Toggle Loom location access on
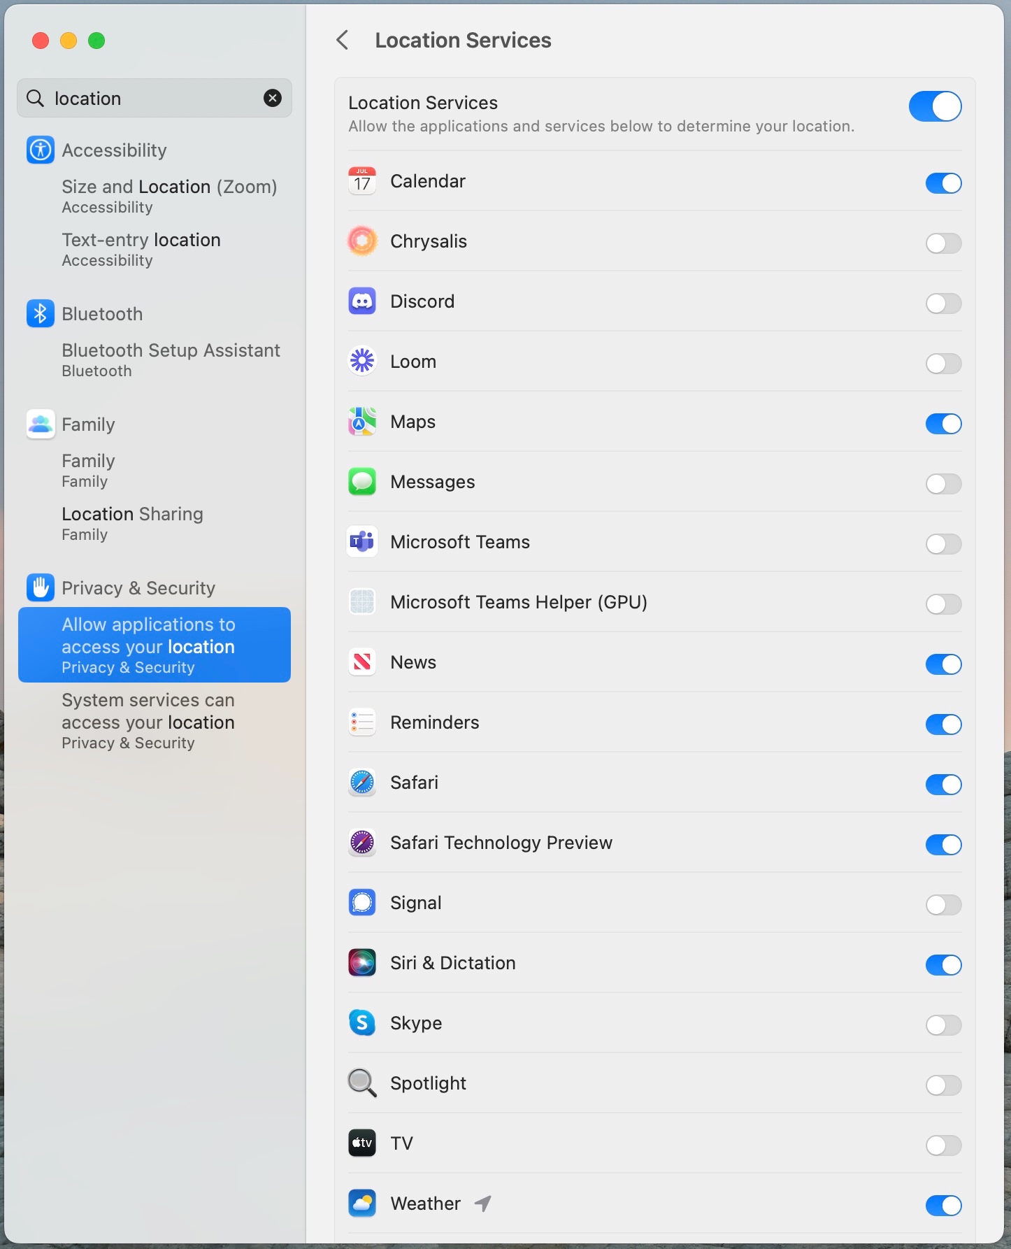The height and width of the screenshot is (1249, 1011). 944,364
